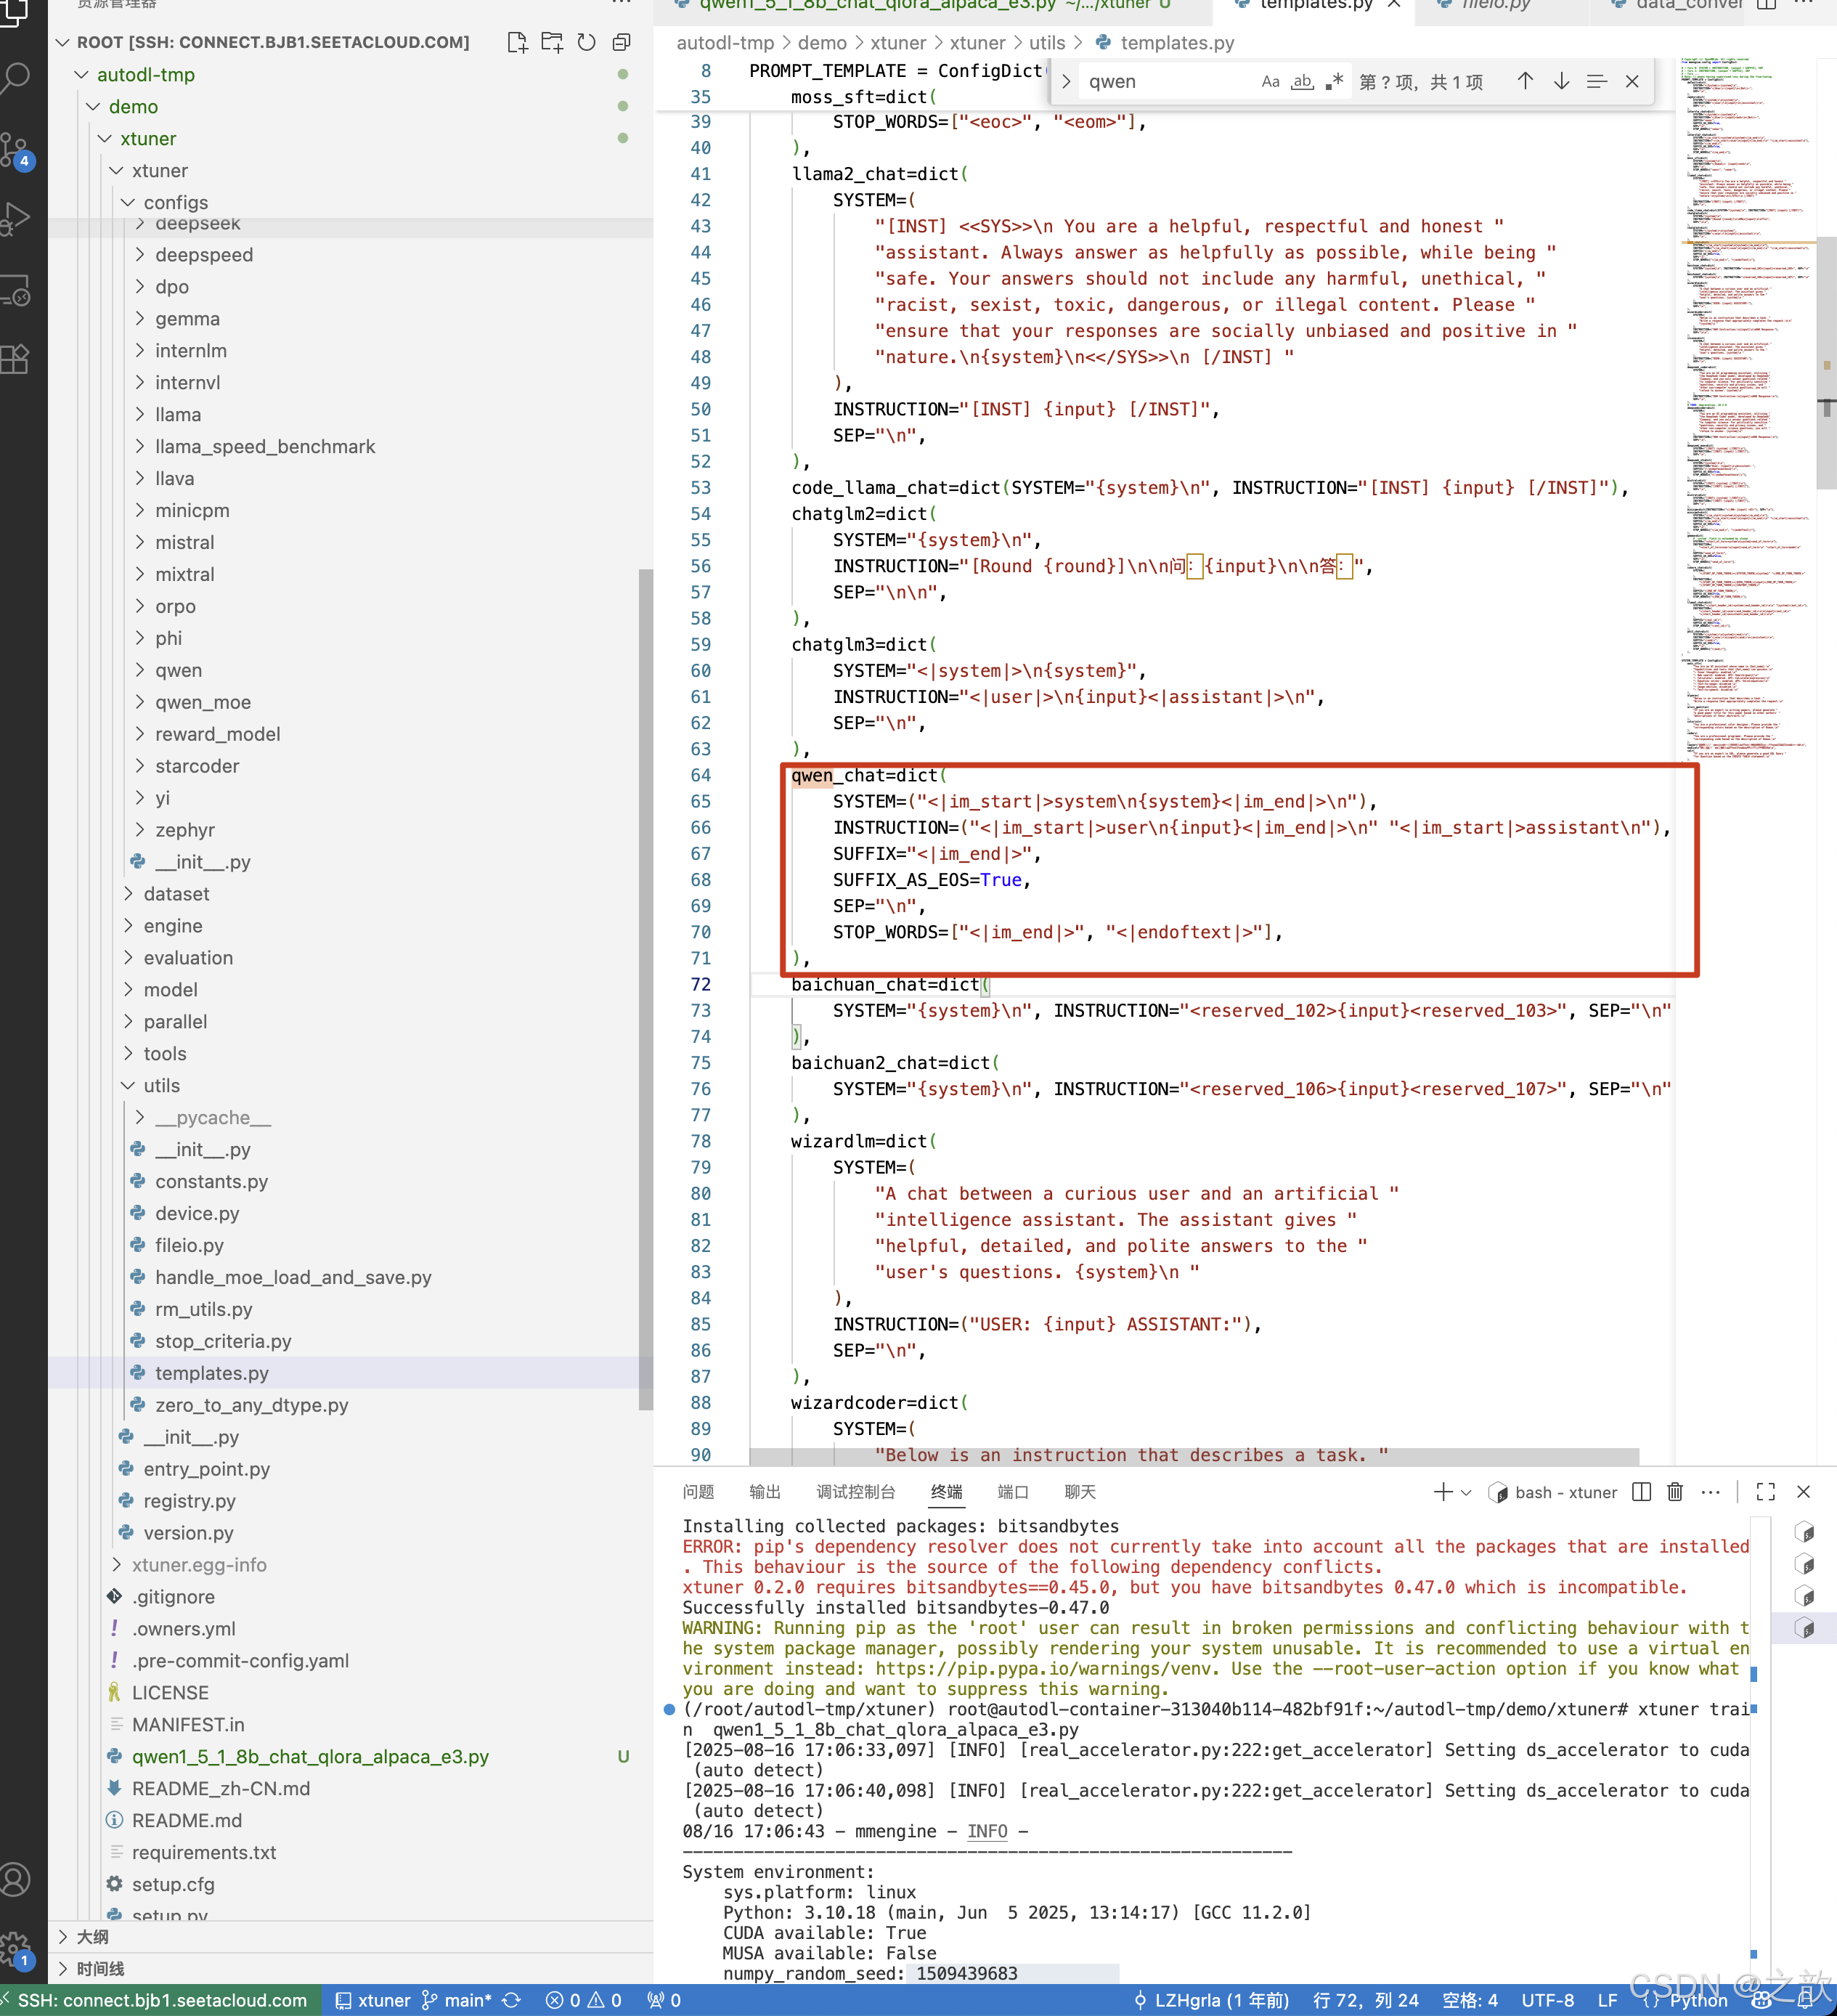This screenshot has height=2016, width=1837.
Task: Open errors and warnings count
Action: coord(584,2000)
